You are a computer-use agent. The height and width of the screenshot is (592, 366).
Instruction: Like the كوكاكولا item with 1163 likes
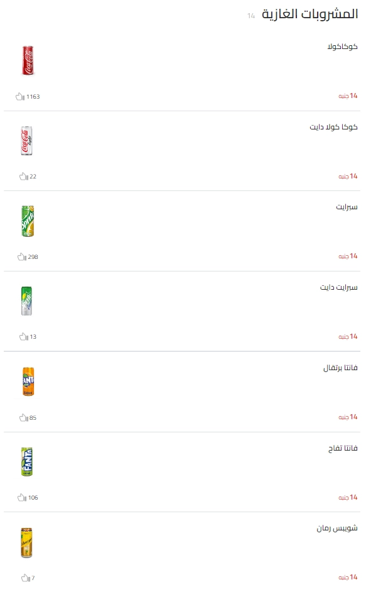pyautogui.click(x=20, y=97)
